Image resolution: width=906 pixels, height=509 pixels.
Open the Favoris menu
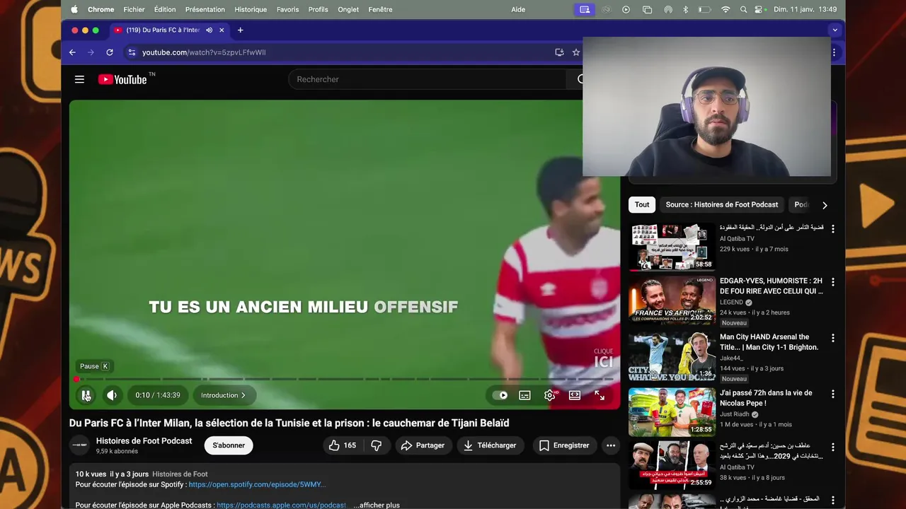287,9
